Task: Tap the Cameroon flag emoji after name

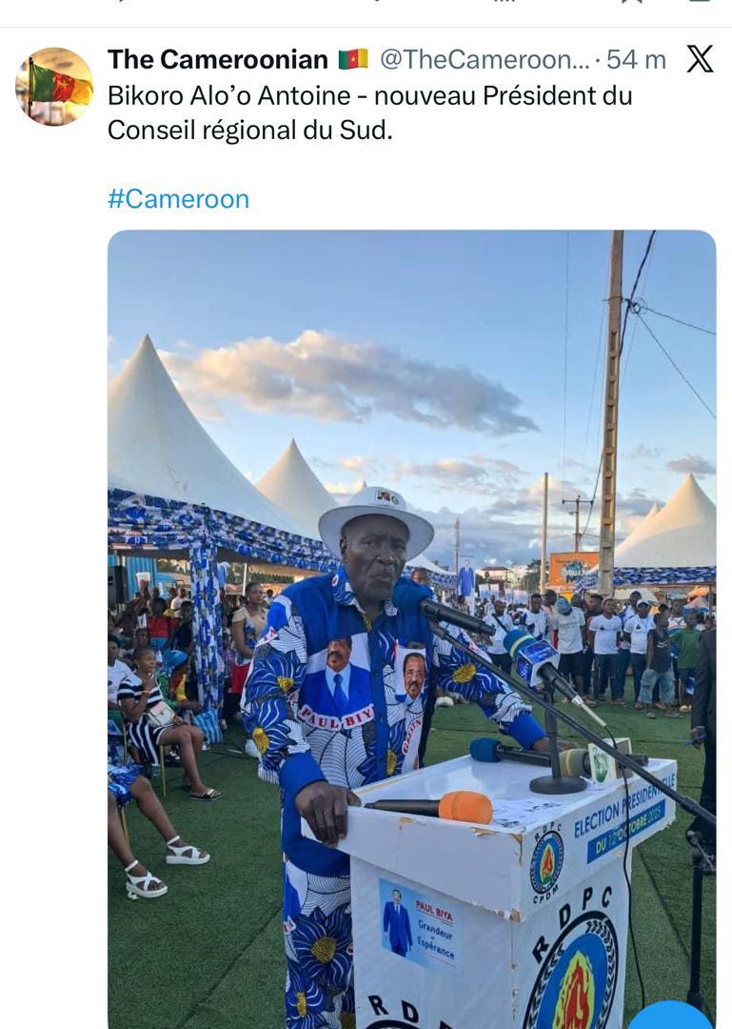Action: click(353, 60)
